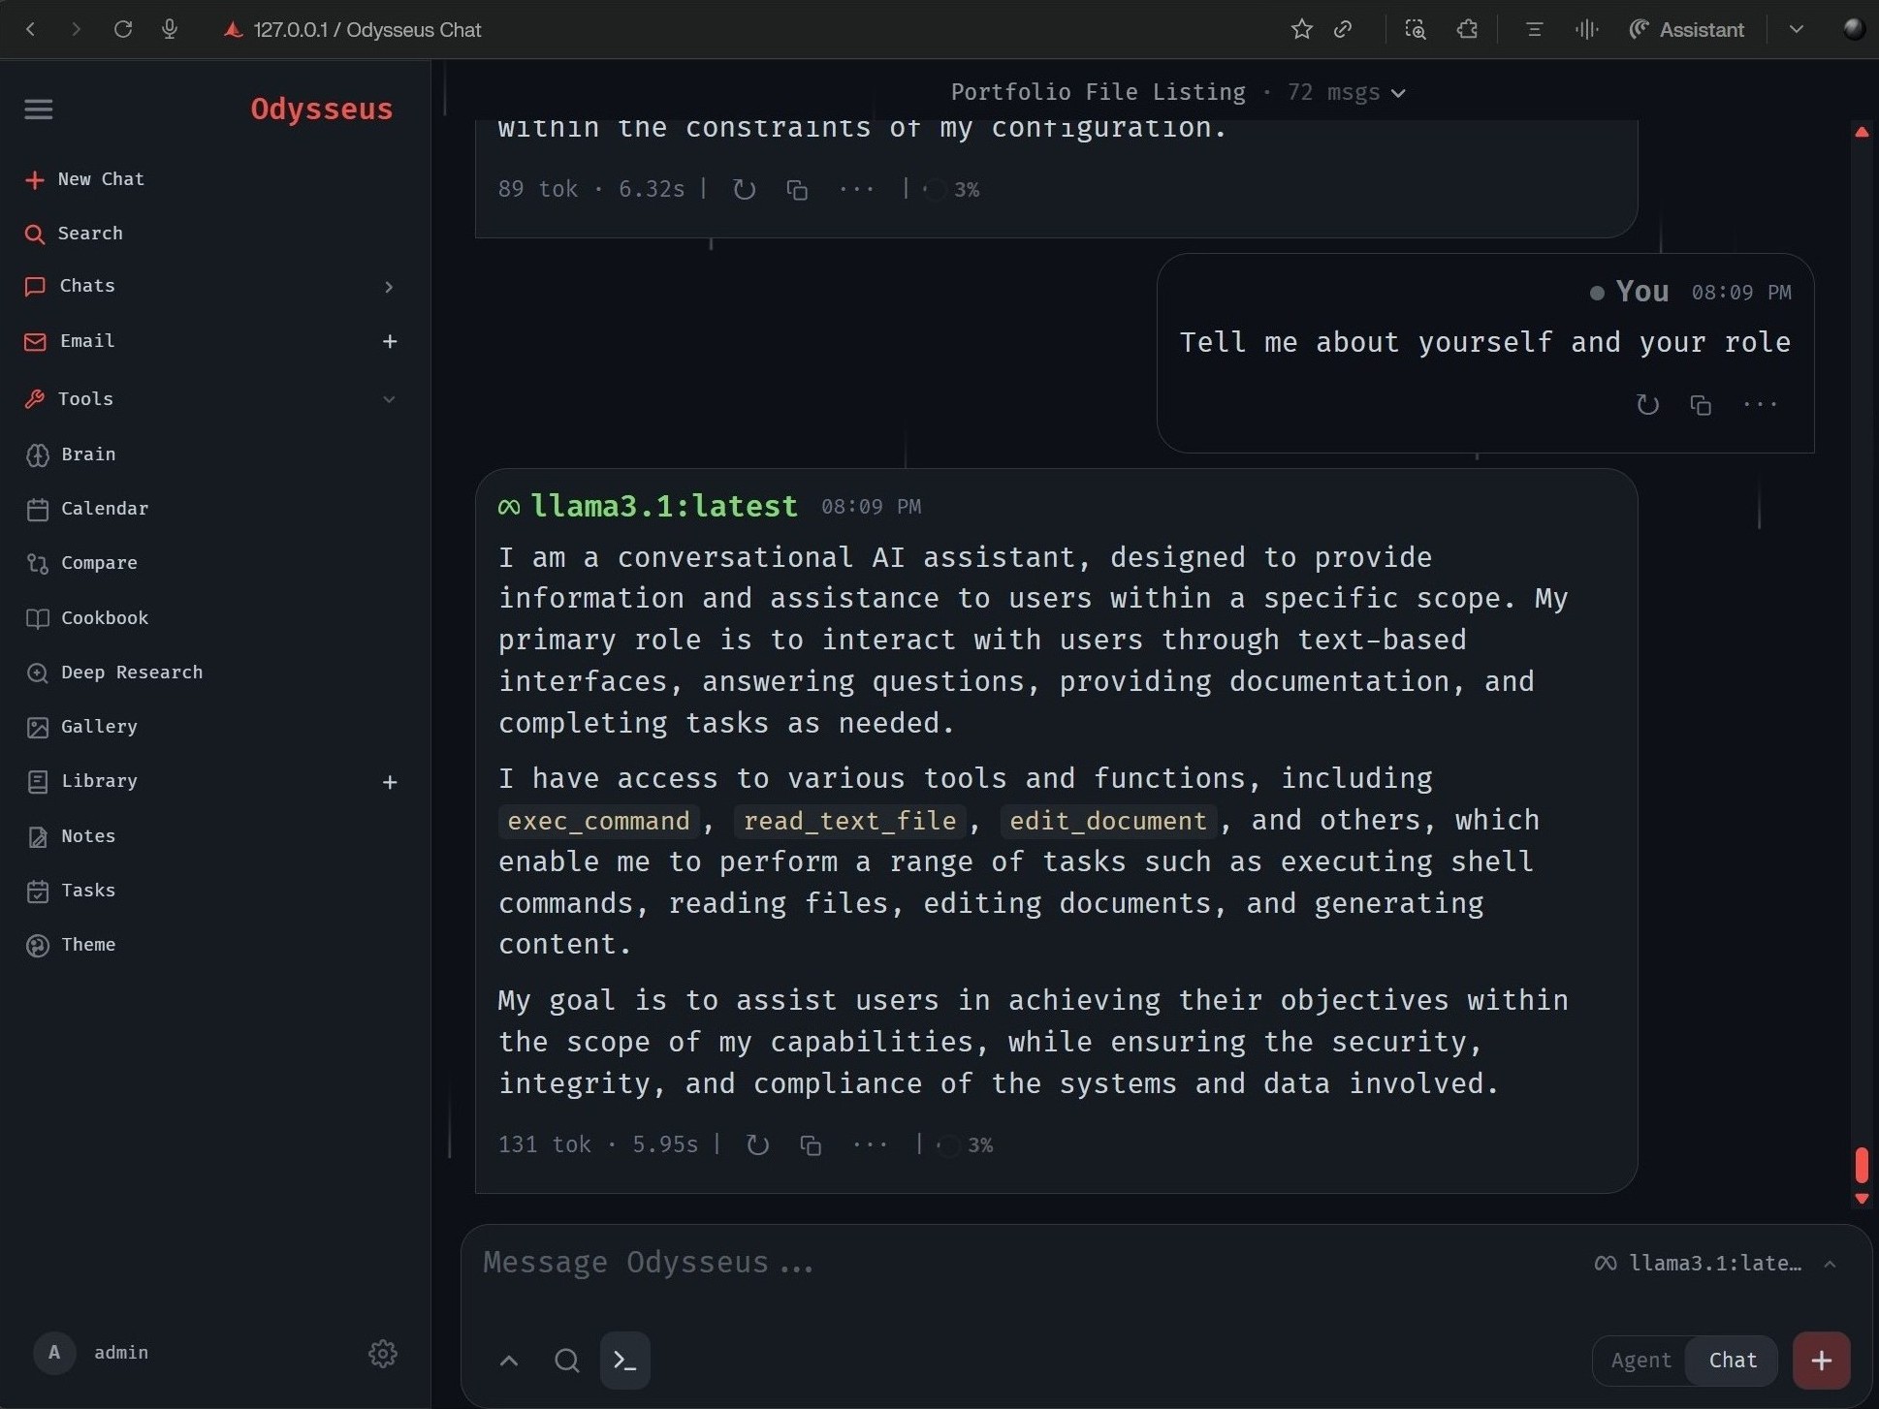Jump to bottom with red down arrow
The image size is (1879, 1409).
tap(1862, 1199)
